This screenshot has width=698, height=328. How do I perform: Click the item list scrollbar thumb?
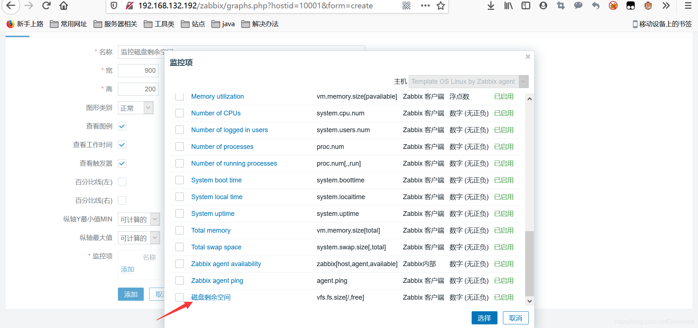(x=530, y=264)
